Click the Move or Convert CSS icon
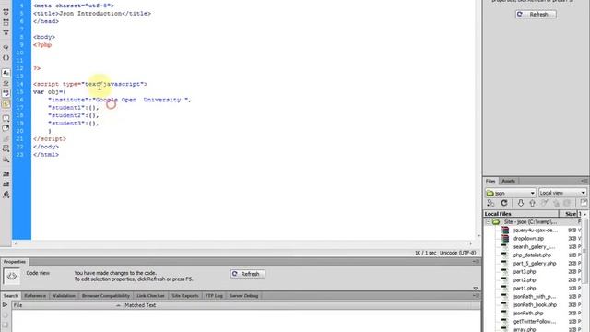This screenshot has height=332, width=590. coord(6,160)
